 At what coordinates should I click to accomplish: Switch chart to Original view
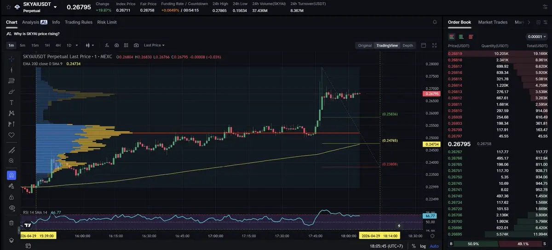(365, 45)
